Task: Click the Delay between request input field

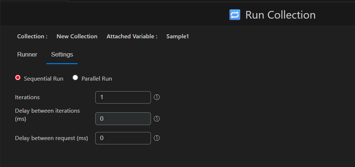Action: [123, 138]
